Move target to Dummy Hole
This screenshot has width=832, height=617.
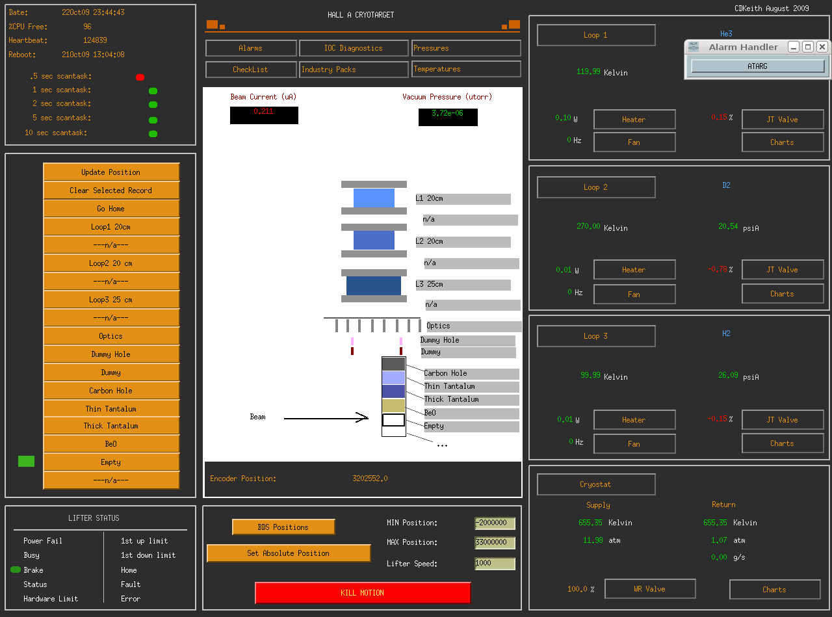tap(111, 354)
